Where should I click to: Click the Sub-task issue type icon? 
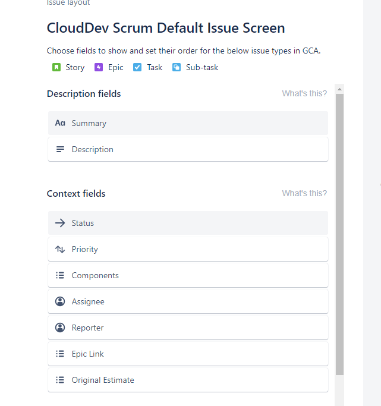pos(177,67)
